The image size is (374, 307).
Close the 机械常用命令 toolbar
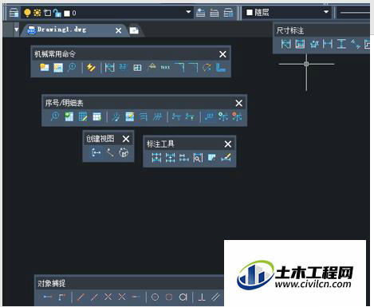click(x=222, y=54)
